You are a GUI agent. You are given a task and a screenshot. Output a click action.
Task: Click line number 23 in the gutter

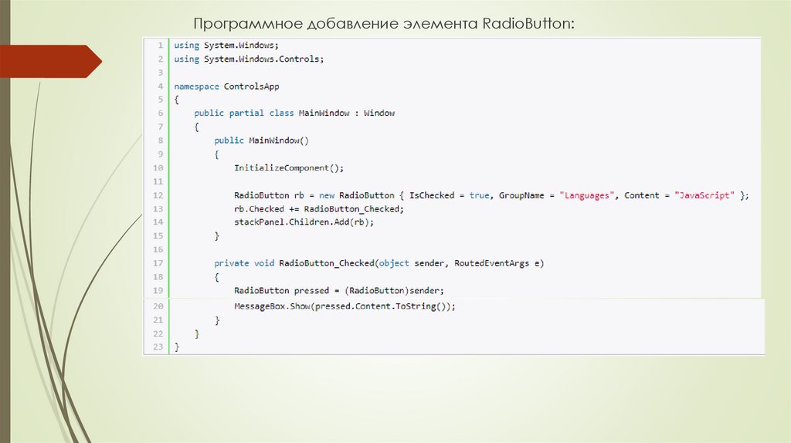158,347
